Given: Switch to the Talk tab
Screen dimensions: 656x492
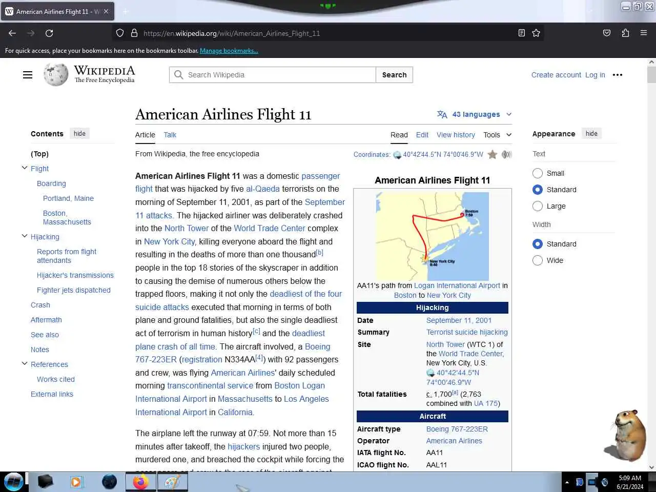Looking at the screenshot, I should pos(170,135).
